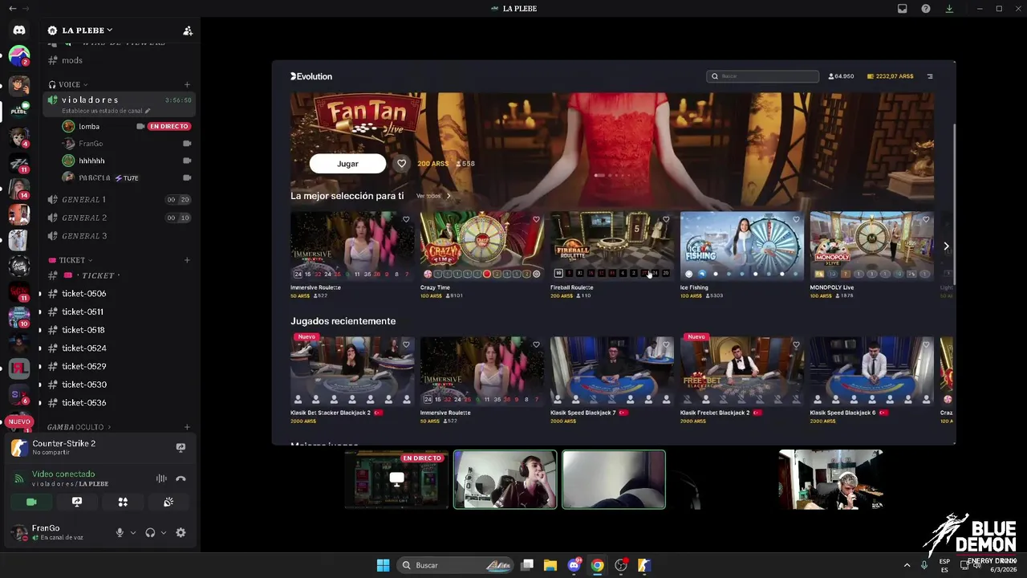Toggle camera on/off green video button

coord(31,502)
